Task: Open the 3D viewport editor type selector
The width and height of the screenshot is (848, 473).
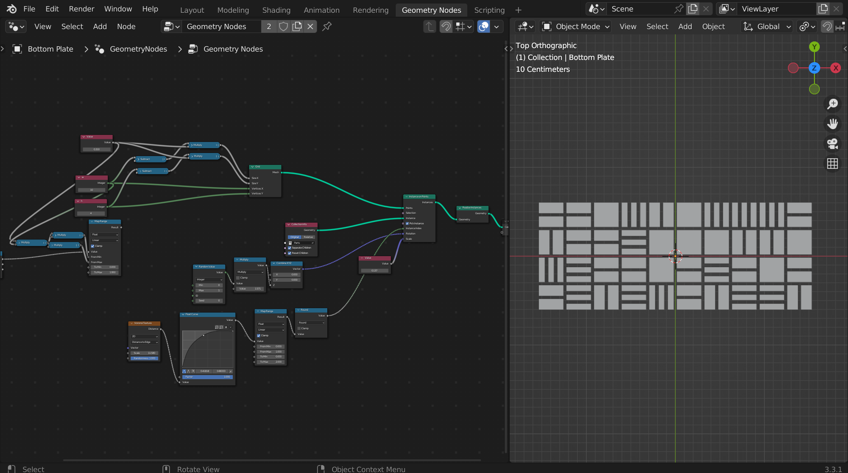Action: pos(526,26)
